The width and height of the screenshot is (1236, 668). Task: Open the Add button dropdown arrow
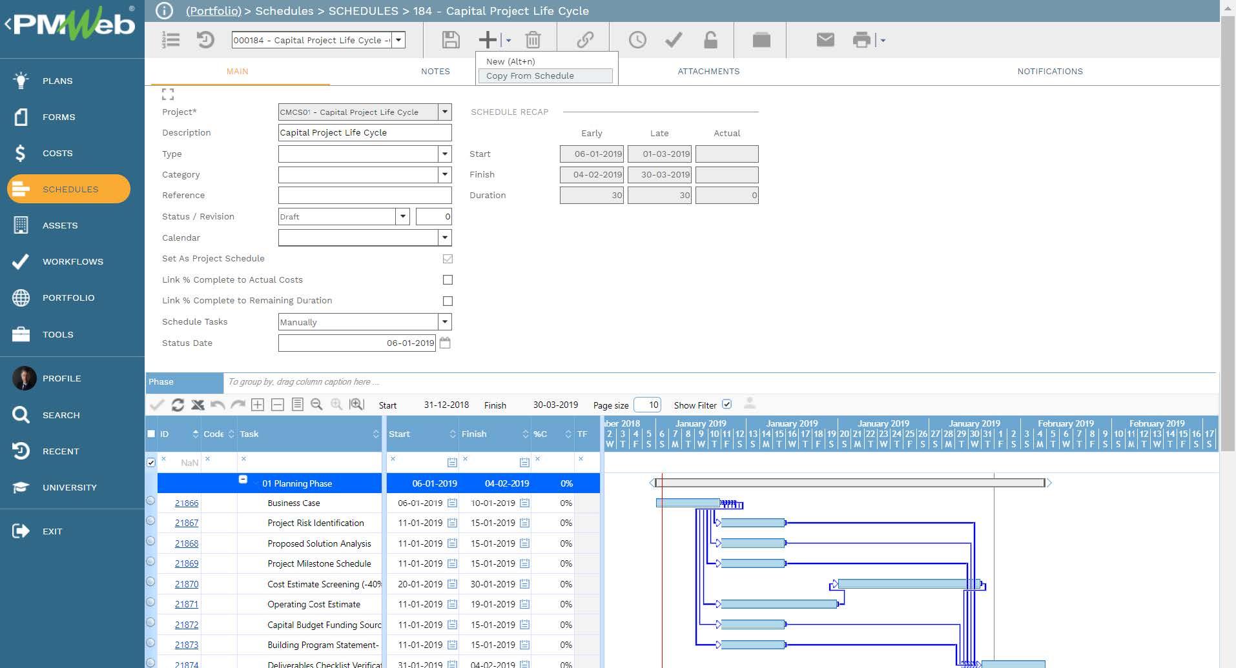pos(509,40)
